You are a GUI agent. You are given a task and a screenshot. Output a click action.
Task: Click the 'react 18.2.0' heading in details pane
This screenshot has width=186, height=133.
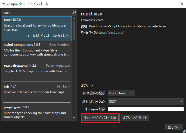click(x=91, y=14)
